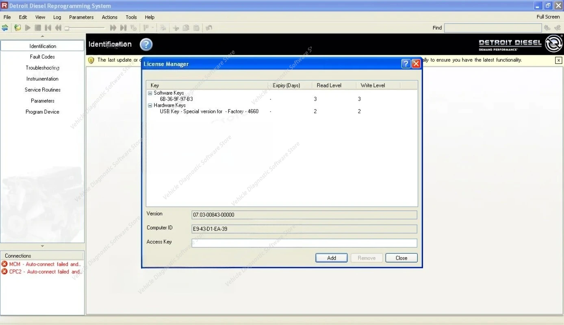
Task: Click the Access Key input field
Action: (x=304, y=243)
